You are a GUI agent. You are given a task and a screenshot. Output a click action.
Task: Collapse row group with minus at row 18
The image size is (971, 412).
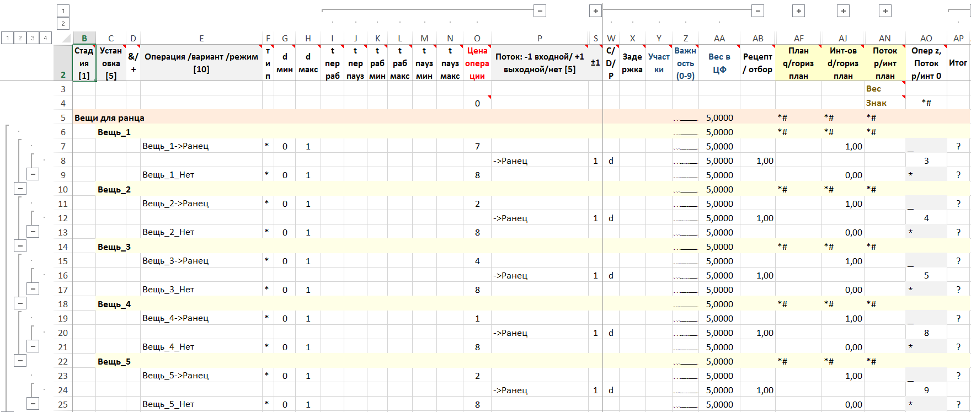pos(20,303)
